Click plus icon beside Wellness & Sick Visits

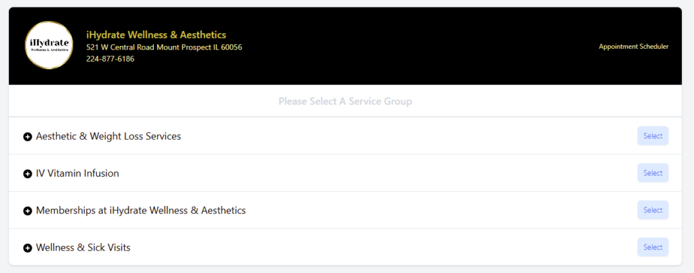27,249
